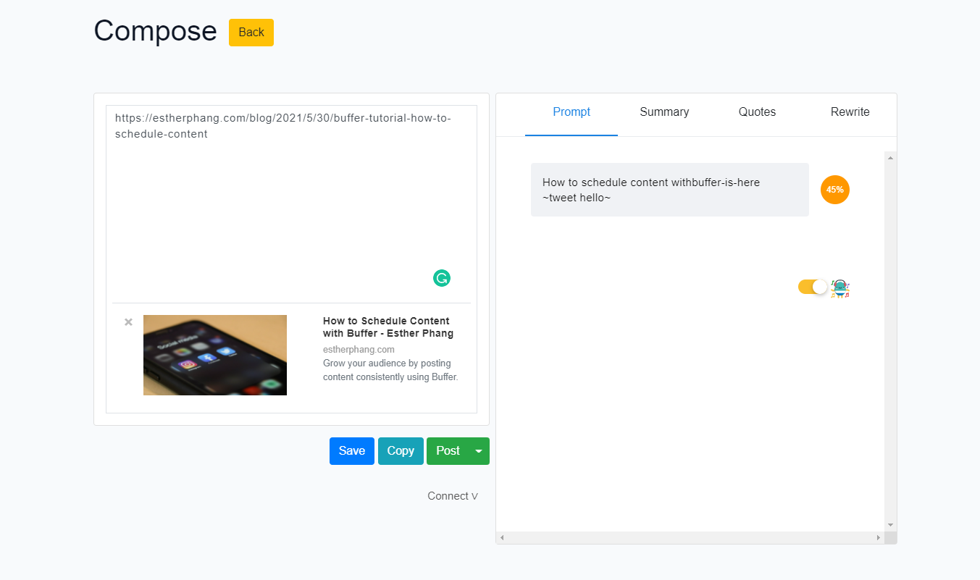Click the phone thumbnail in link preview
This screenshot has height=580, width=980.
(x=215, y=355)
